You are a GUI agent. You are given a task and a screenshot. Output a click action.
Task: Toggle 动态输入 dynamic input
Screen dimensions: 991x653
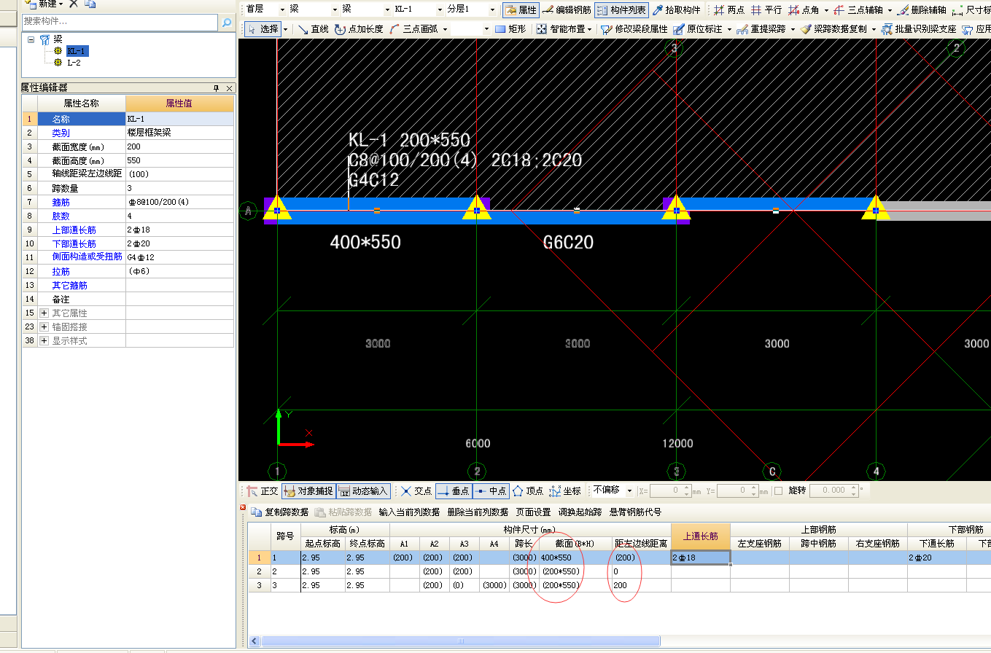(x=364, y=491)
